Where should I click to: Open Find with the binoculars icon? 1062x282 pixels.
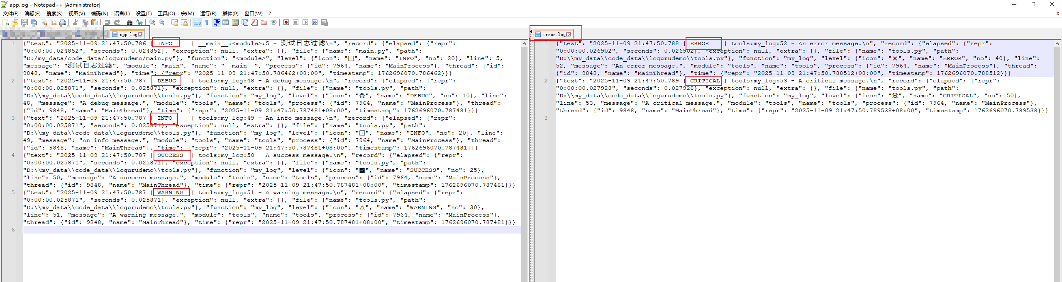coord(129,22)
